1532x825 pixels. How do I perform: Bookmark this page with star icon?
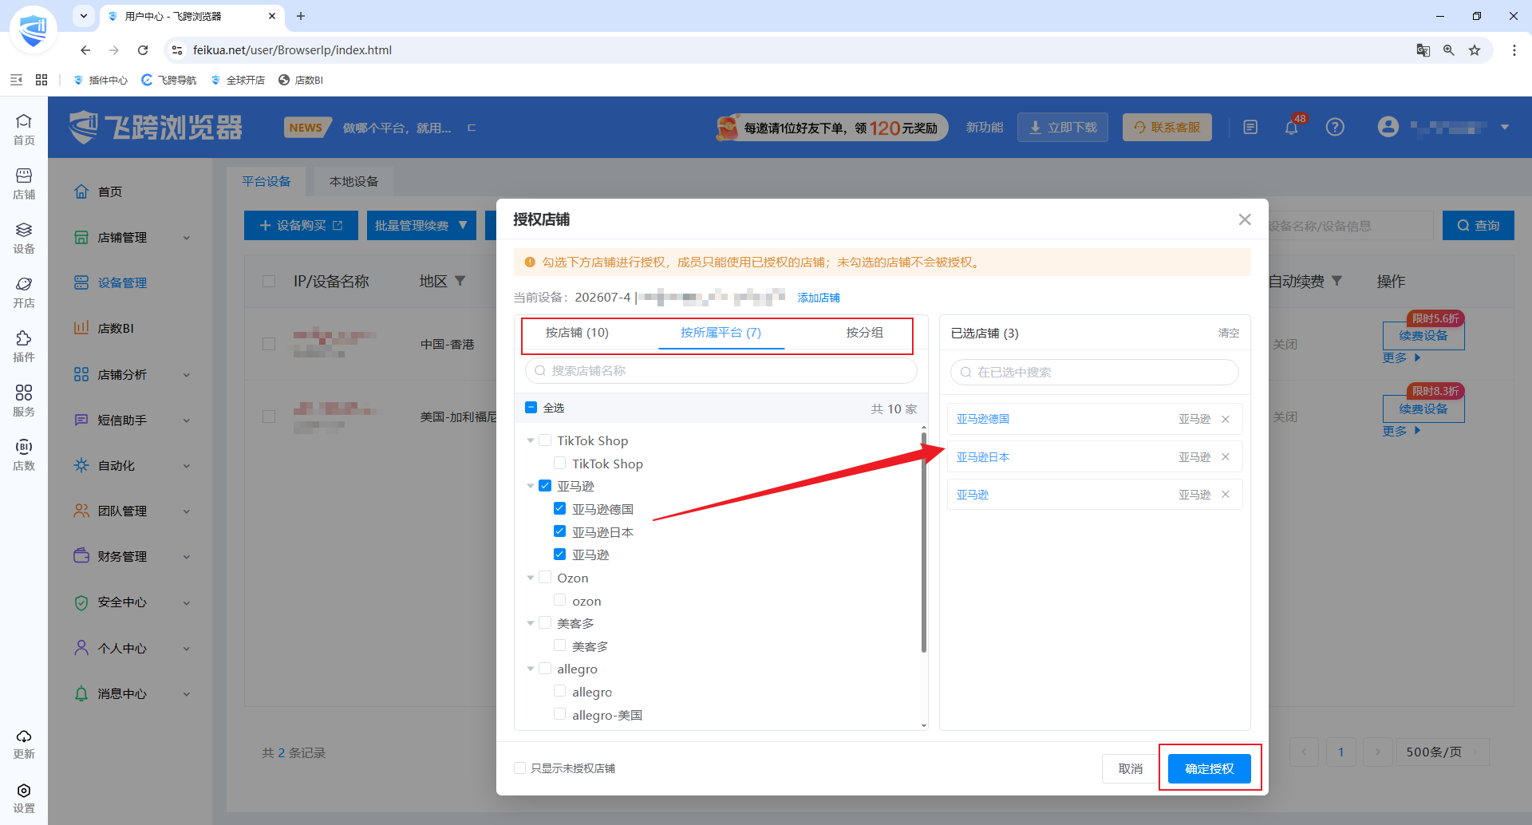(x=1475, y=50)
